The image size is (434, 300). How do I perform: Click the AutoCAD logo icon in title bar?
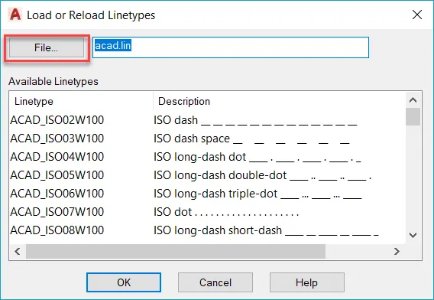(15, 15)
